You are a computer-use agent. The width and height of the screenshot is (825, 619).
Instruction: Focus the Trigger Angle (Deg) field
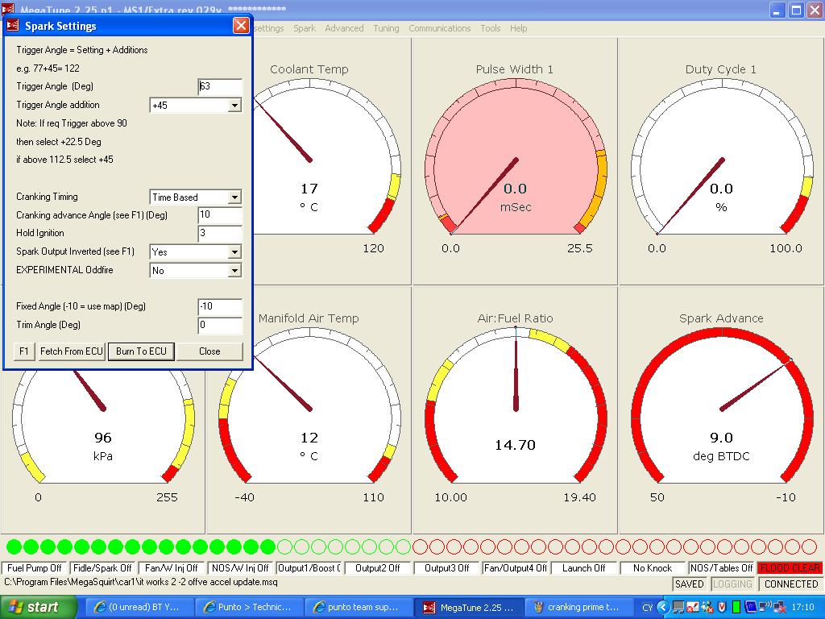(220, 86)
